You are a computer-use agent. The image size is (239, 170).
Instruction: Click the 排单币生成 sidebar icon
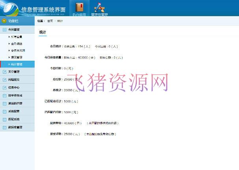tap(4, 95)
